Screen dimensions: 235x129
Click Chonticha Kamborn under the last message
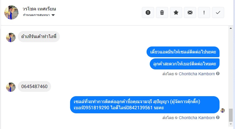196,118
